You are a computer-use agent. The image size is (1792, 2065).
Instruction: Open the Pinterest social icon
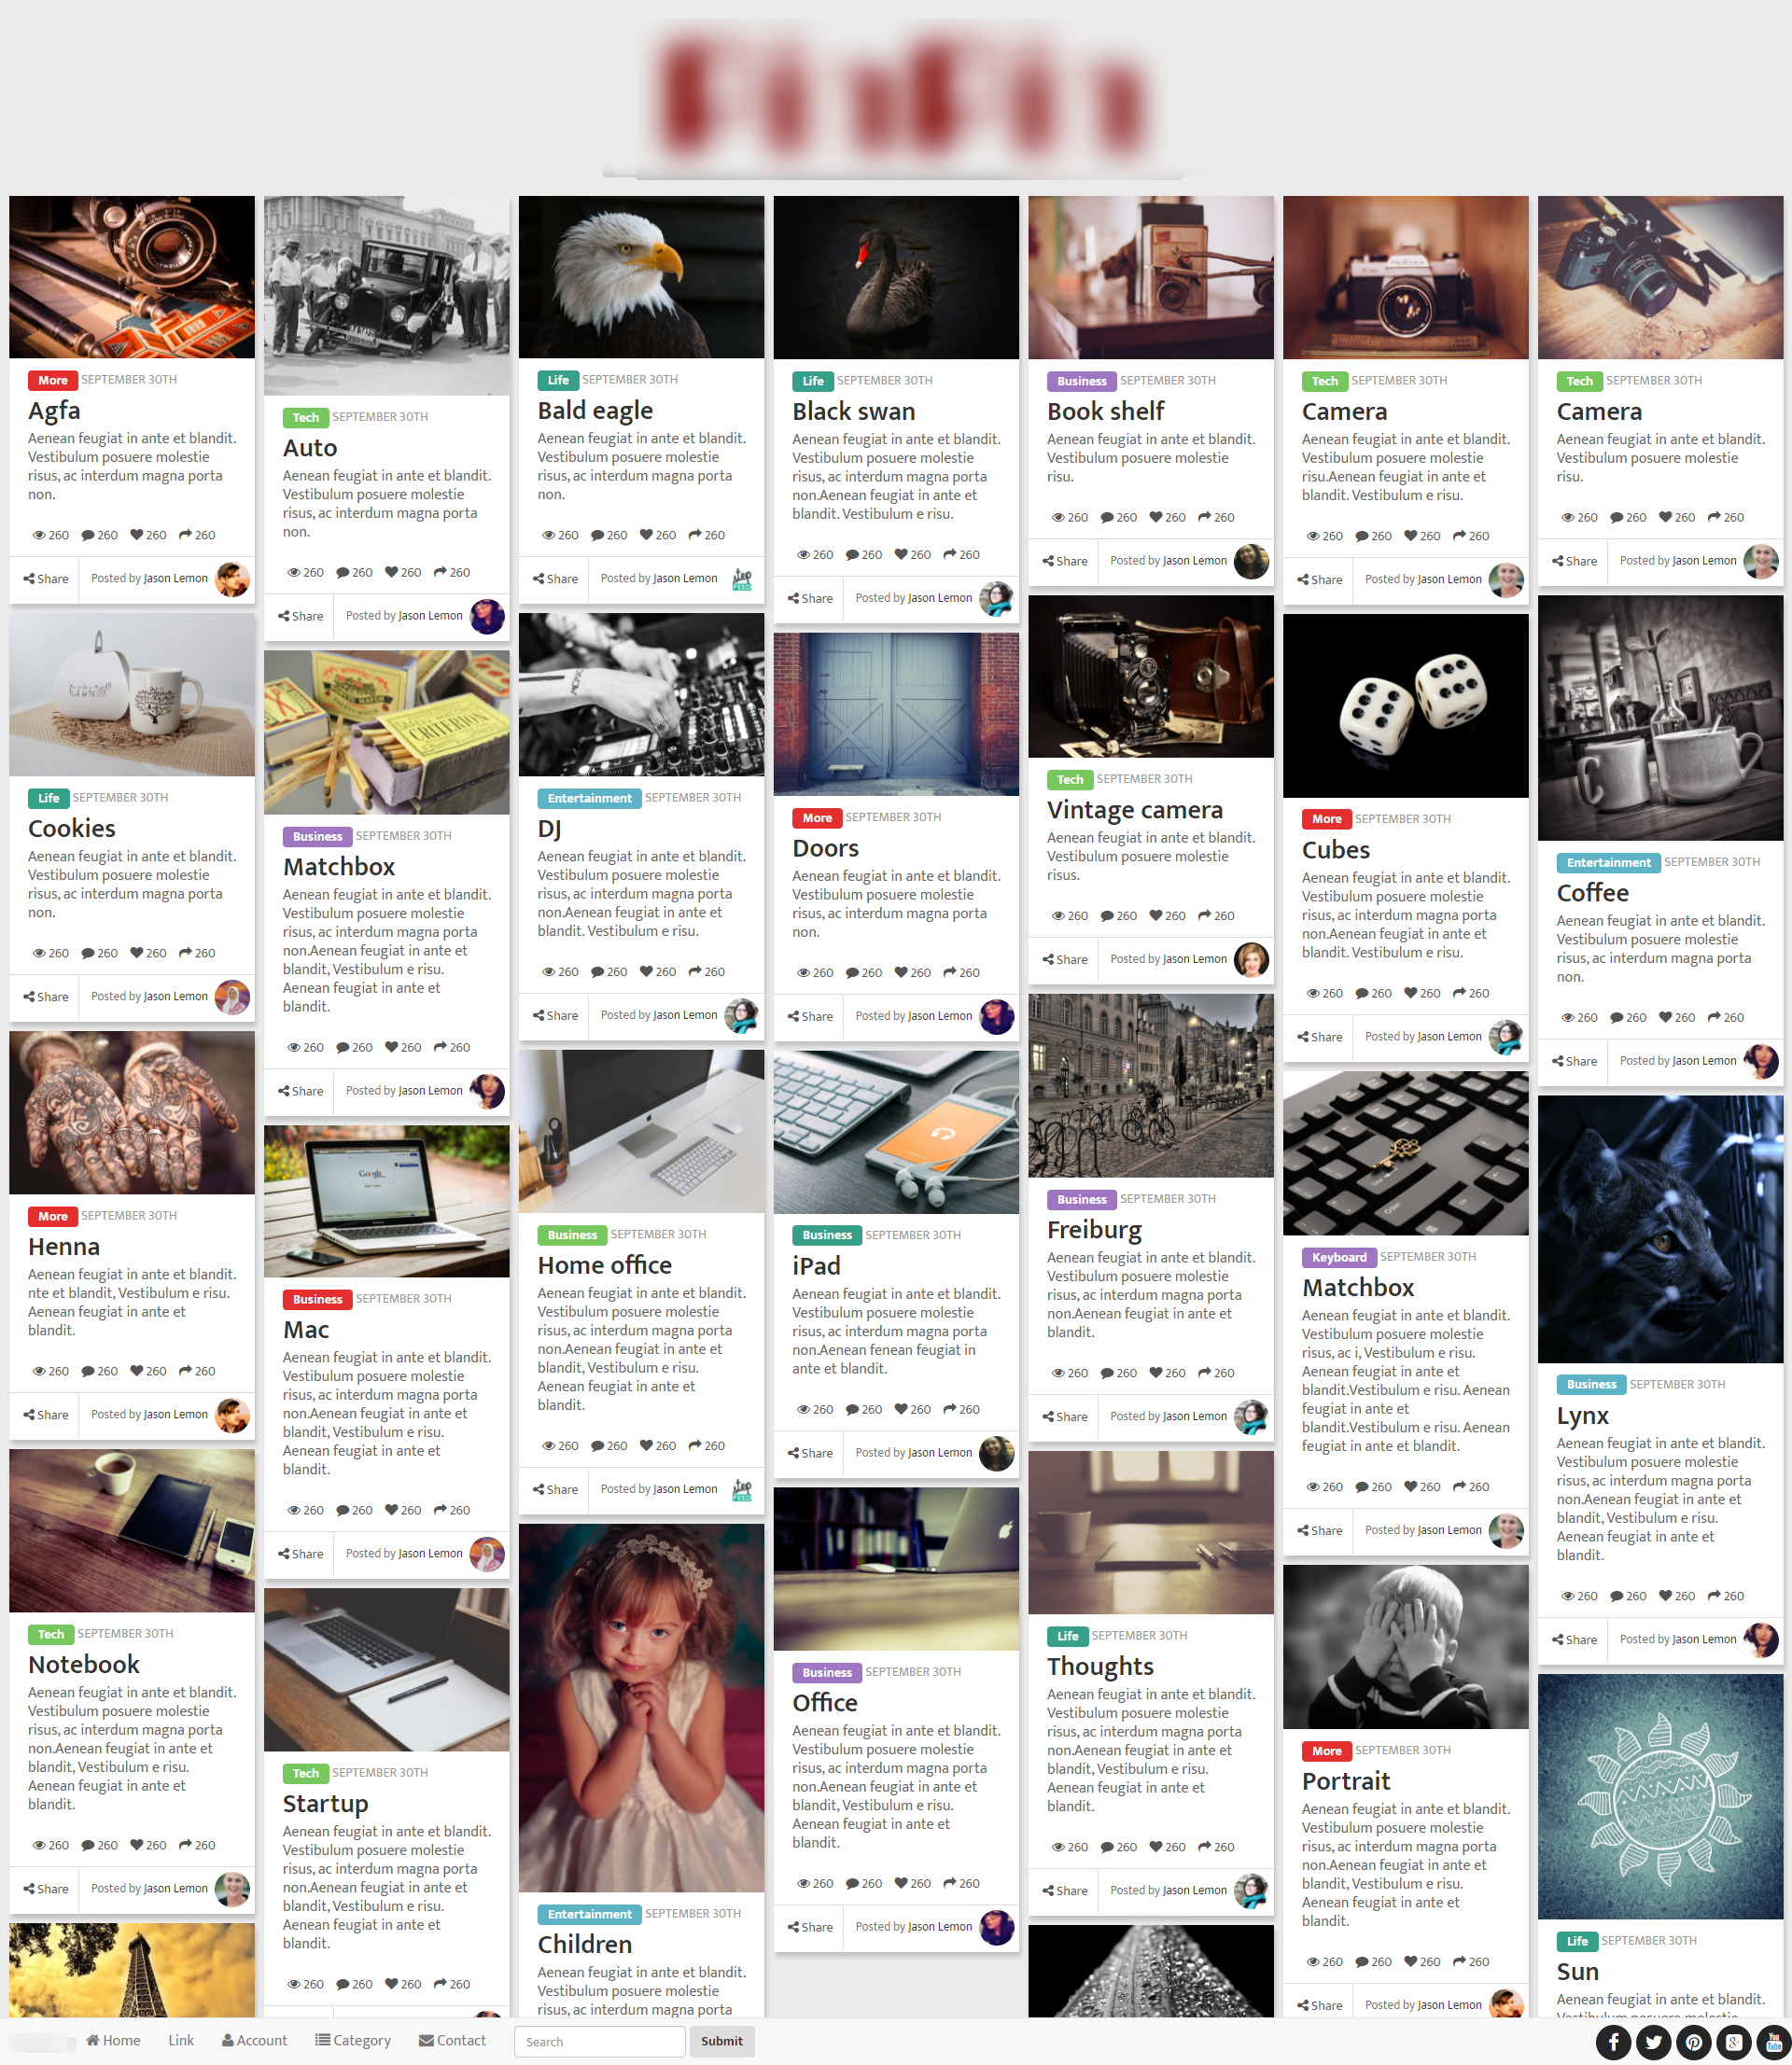[1693, 2042]
